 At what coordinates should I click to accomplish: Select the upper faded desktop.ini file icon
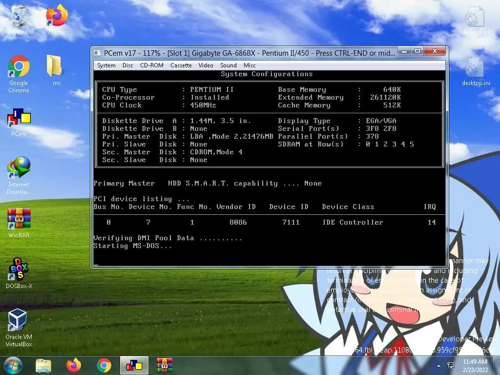tap(476, 21)
